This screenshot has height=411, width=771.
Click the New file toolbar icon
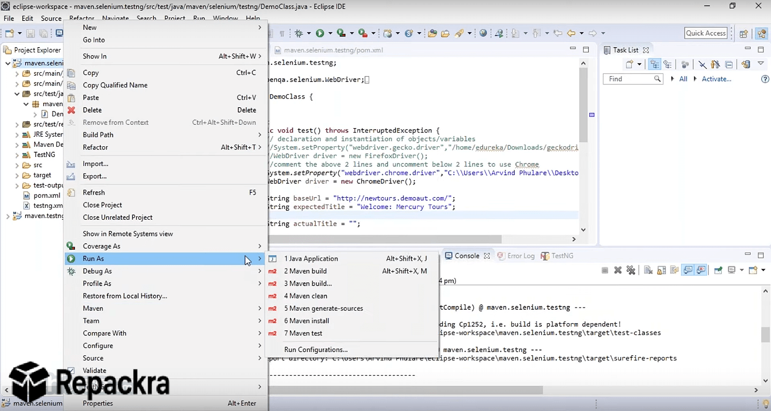(x=9, y=33)
